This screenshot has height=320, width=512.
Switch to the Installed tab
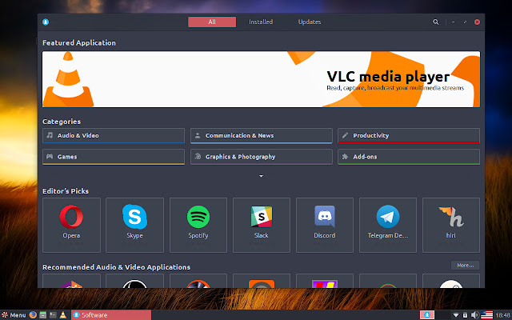[261, 22]
